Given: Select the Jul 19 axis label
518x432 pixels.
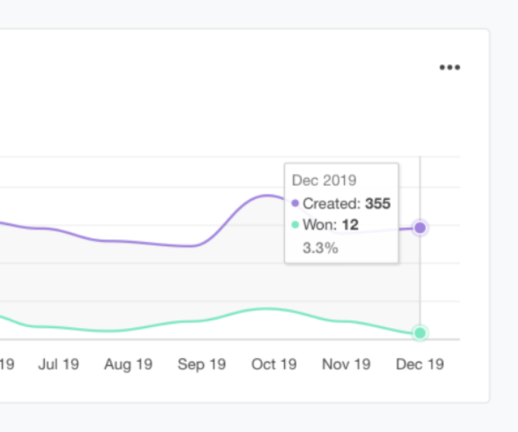Looking at the screenshot, I should 58,364.
